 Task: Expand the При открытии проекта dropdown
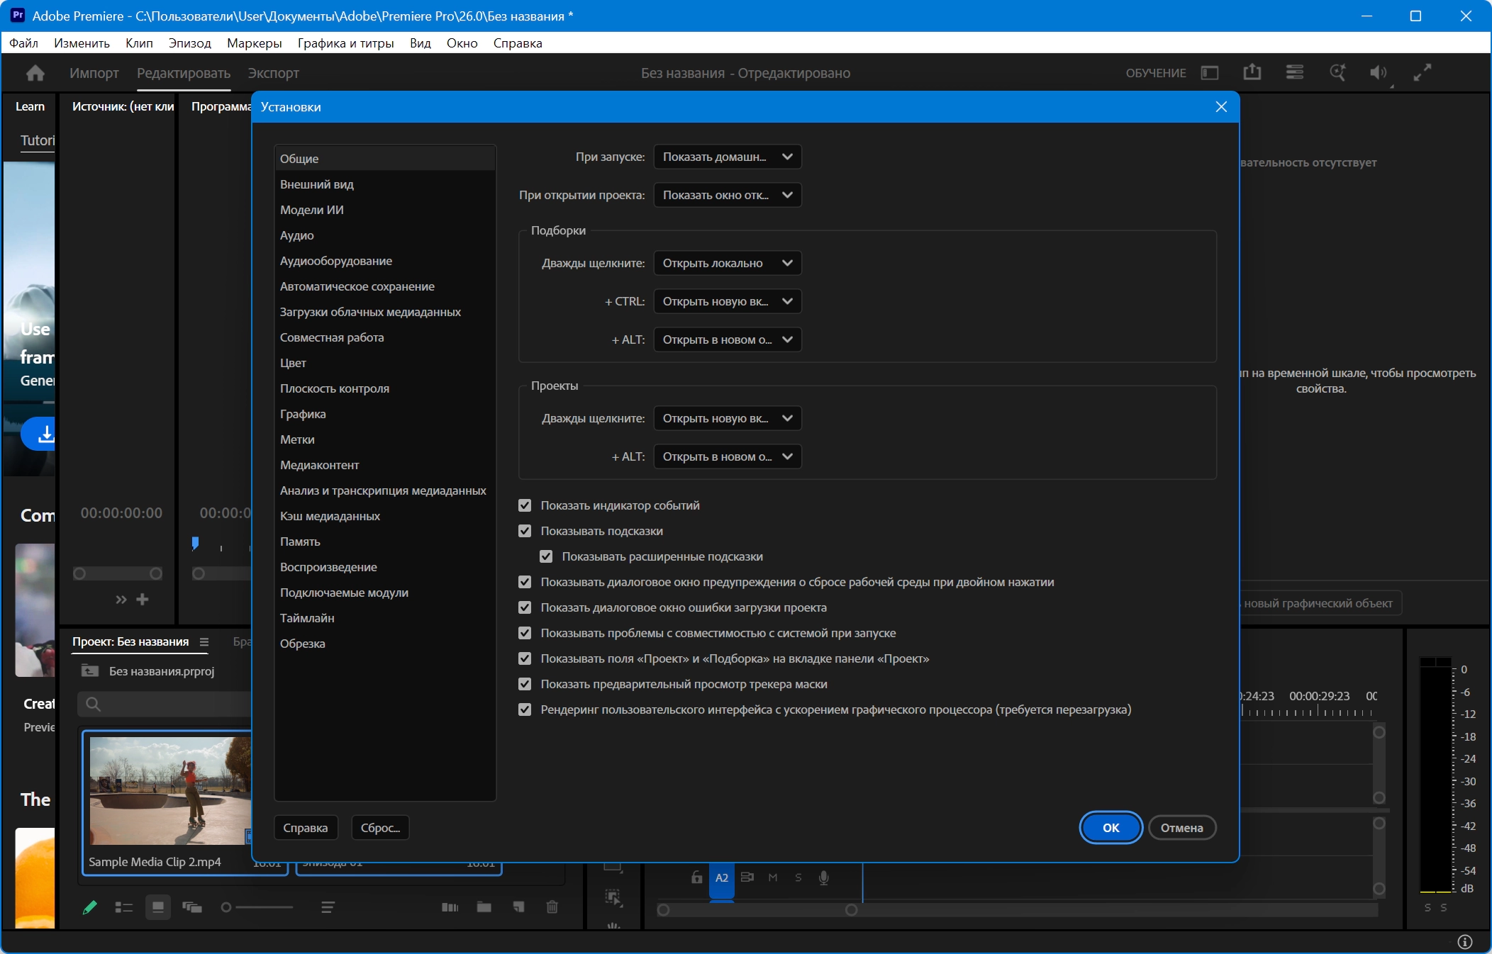tap(728, 195)
